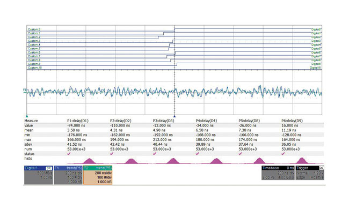
Task: Select the P6:delay(D9) column header
Action: pyautogui.click(x=292, y=121)
